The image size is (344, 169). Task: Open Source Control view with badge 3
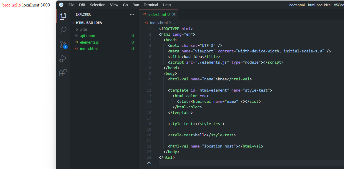point(63,45)
